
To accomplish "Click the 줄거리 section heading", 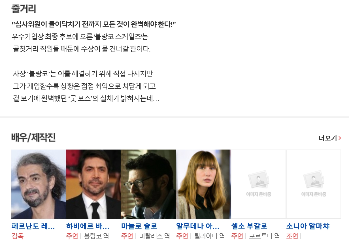I will point(24,9).
